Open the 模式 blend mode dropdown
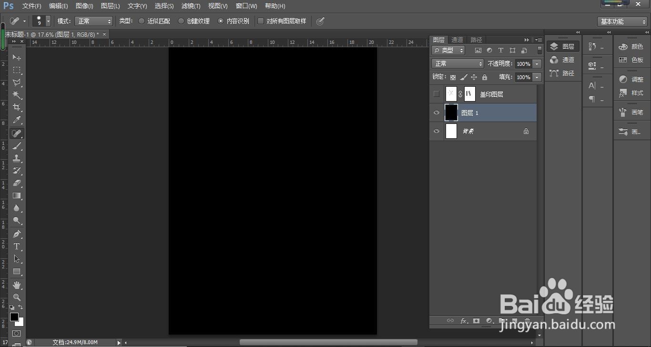 pos(93,21)
